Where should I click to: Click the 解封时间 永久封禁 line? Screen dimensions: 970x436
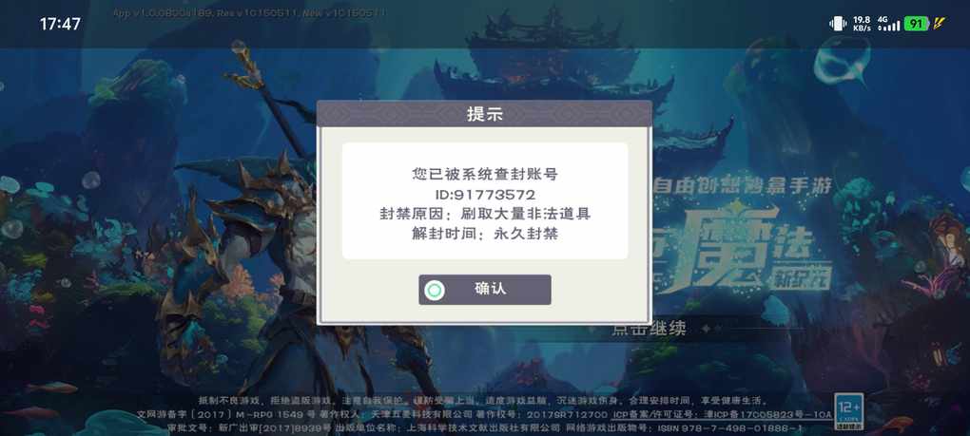click(485, 234)
